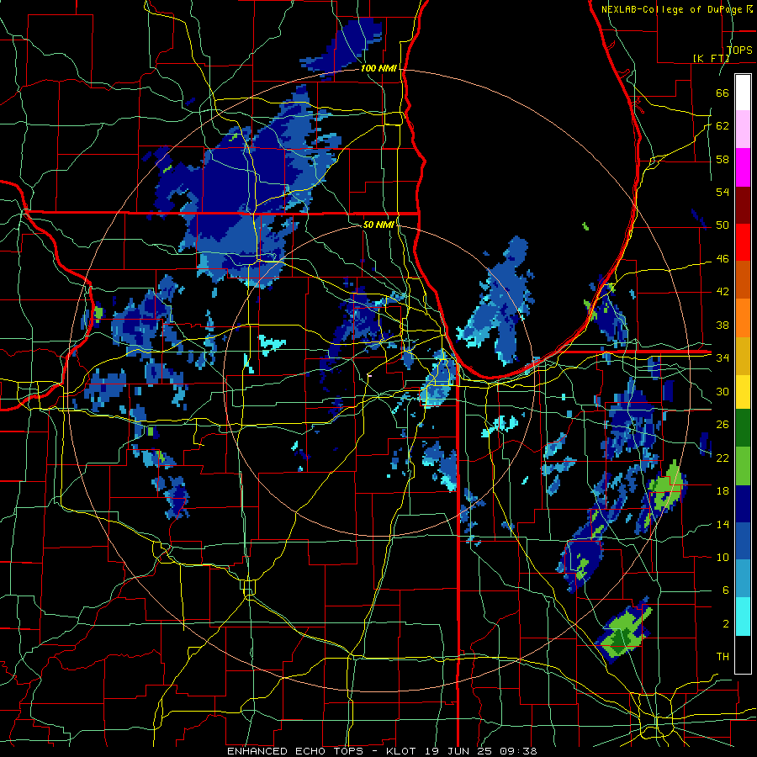Click the cyan legend color band
This screenshot has height=757, width=757.
point(743,616)
